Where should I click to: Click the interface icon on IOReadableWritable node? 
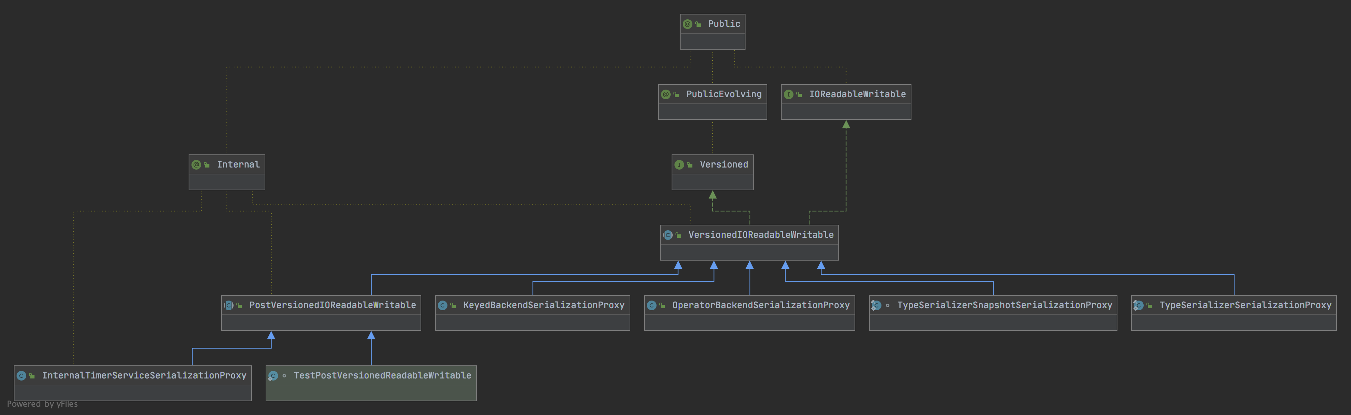pos(788,94)
